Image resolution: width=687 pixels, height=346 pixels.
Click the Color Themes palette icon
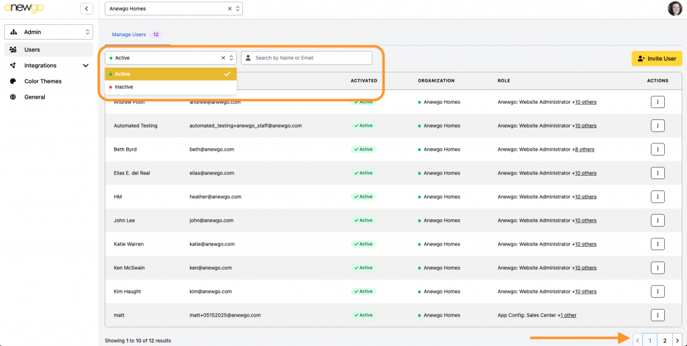tap(13, 81)
